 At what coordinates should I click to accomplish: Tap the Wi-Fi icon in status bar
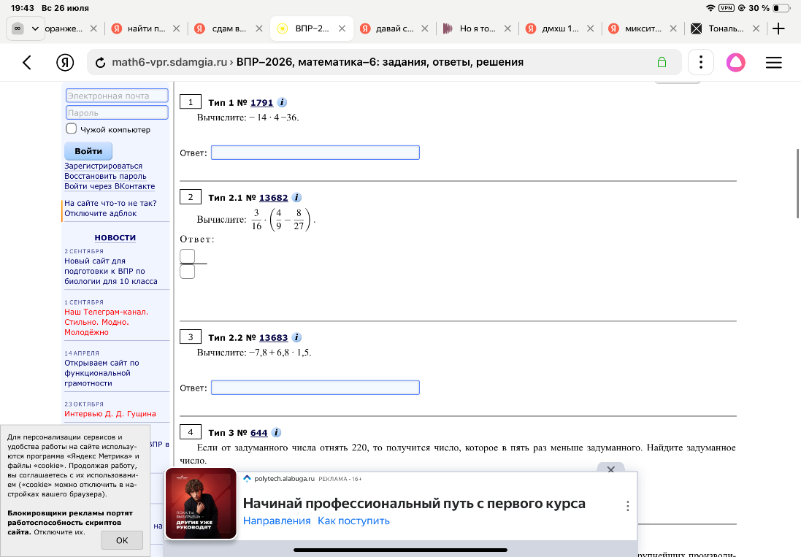tap(710, 8)
